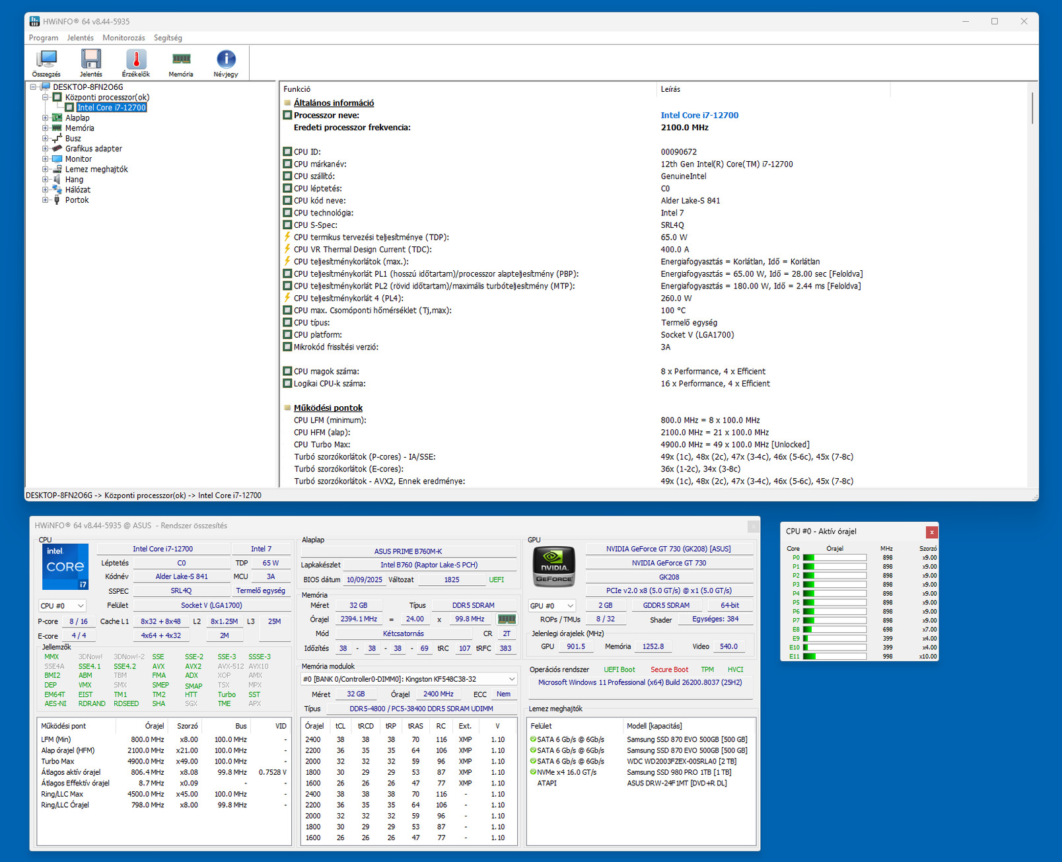The width and height of the screenshot is (1062, 862).
Task: Click the blue Intel Core i7-12700 link
Action: click(x=699, y=115)
